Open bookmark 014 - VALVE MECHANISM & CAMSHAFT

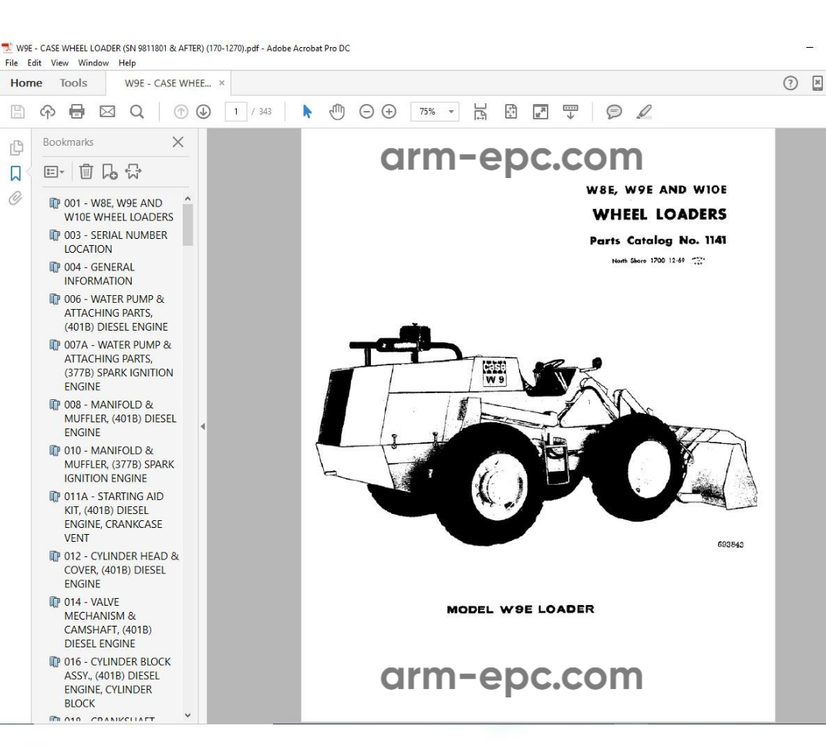click(108, 622)
